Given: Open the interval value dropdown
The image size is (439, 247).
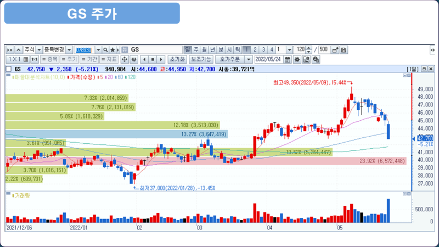Looking at the screenshot, I should pyautogui.click(x=290, y=50).
